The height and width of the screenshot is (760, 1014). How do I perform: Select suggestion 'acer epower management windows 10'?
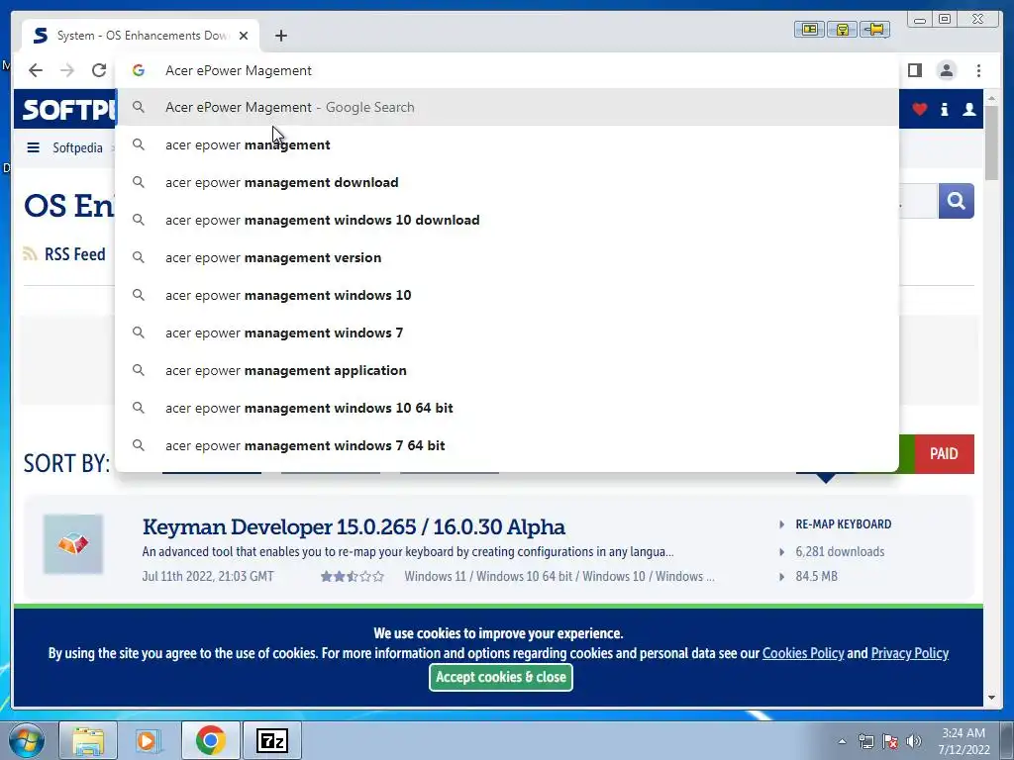click(x=507, y=295)
